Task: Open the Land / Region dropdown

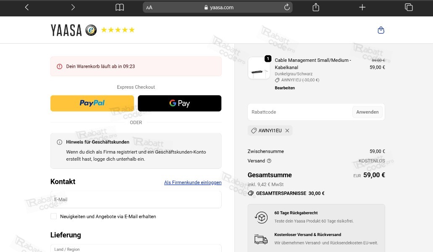Action: [136, 248]
